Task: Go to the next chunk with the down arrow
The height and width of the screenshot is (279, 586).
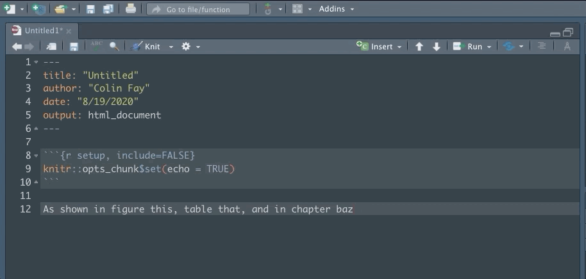Action: pyautogui.click(x=437, y=46)
